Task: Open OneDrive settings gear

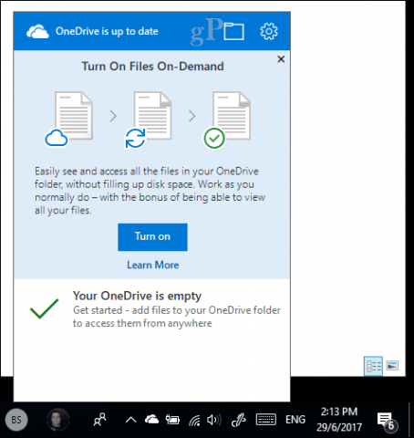Action: coord(269,31)
